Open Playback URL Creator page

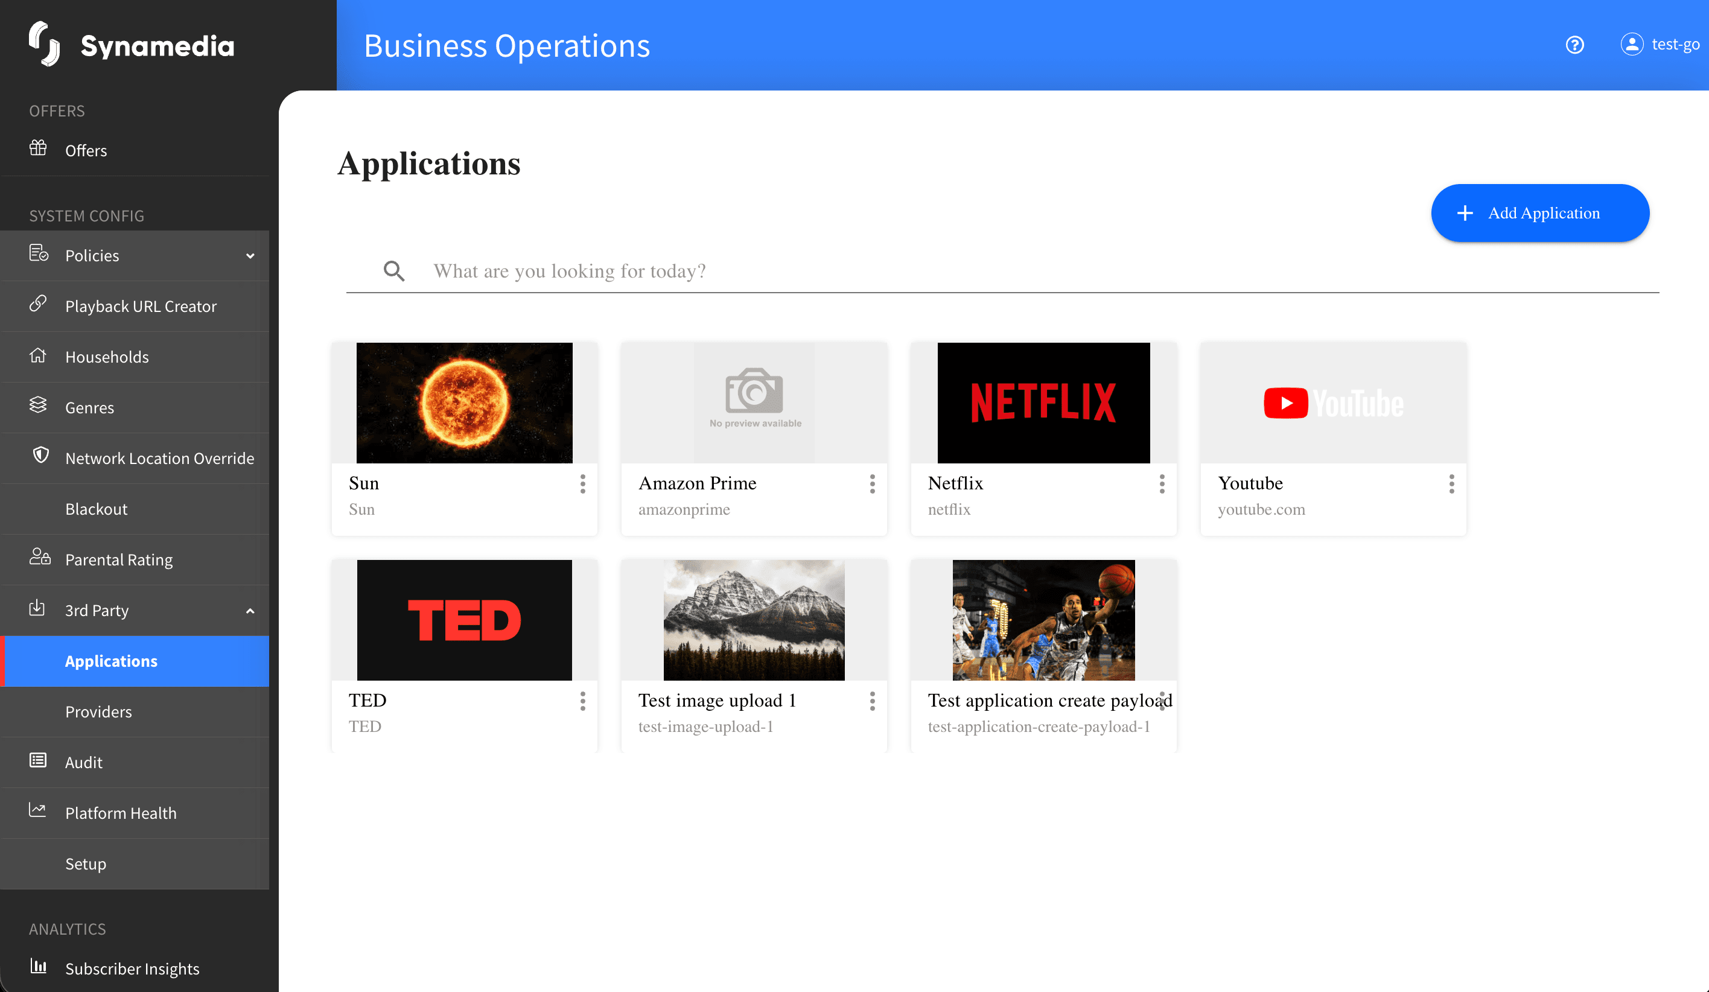135,307
